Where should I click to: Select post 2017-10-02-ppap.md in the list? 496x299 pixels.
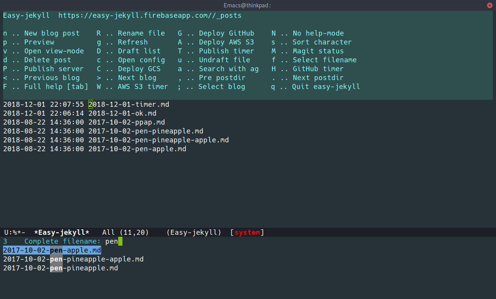(x=127, y=122)
